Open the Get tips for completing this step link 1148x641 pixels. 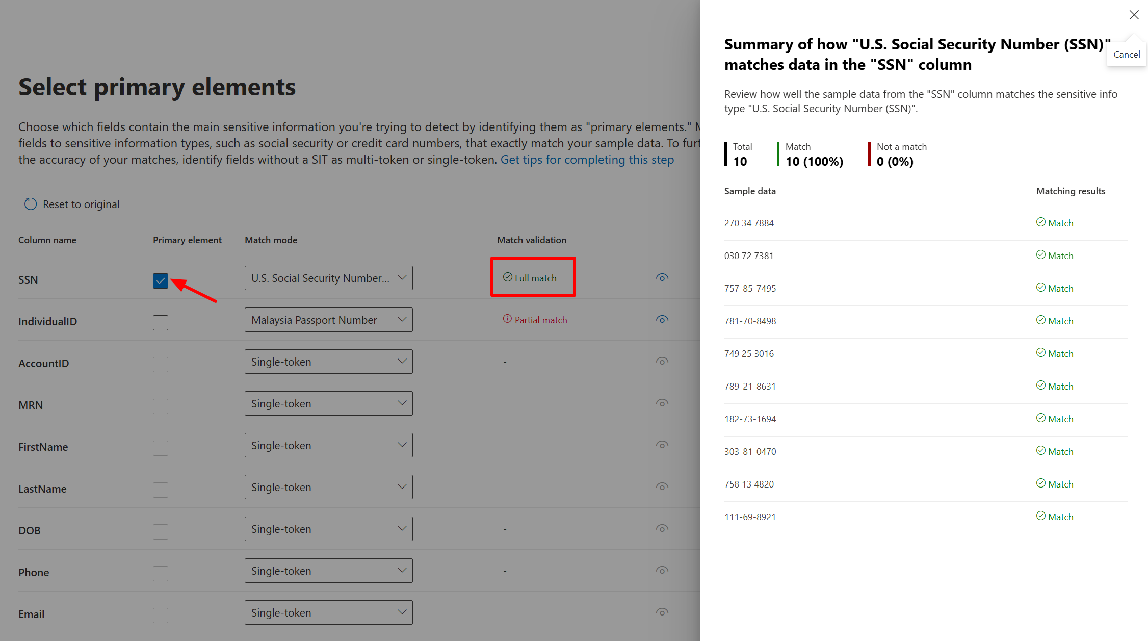pyautogui.click(x=587, y=160)
